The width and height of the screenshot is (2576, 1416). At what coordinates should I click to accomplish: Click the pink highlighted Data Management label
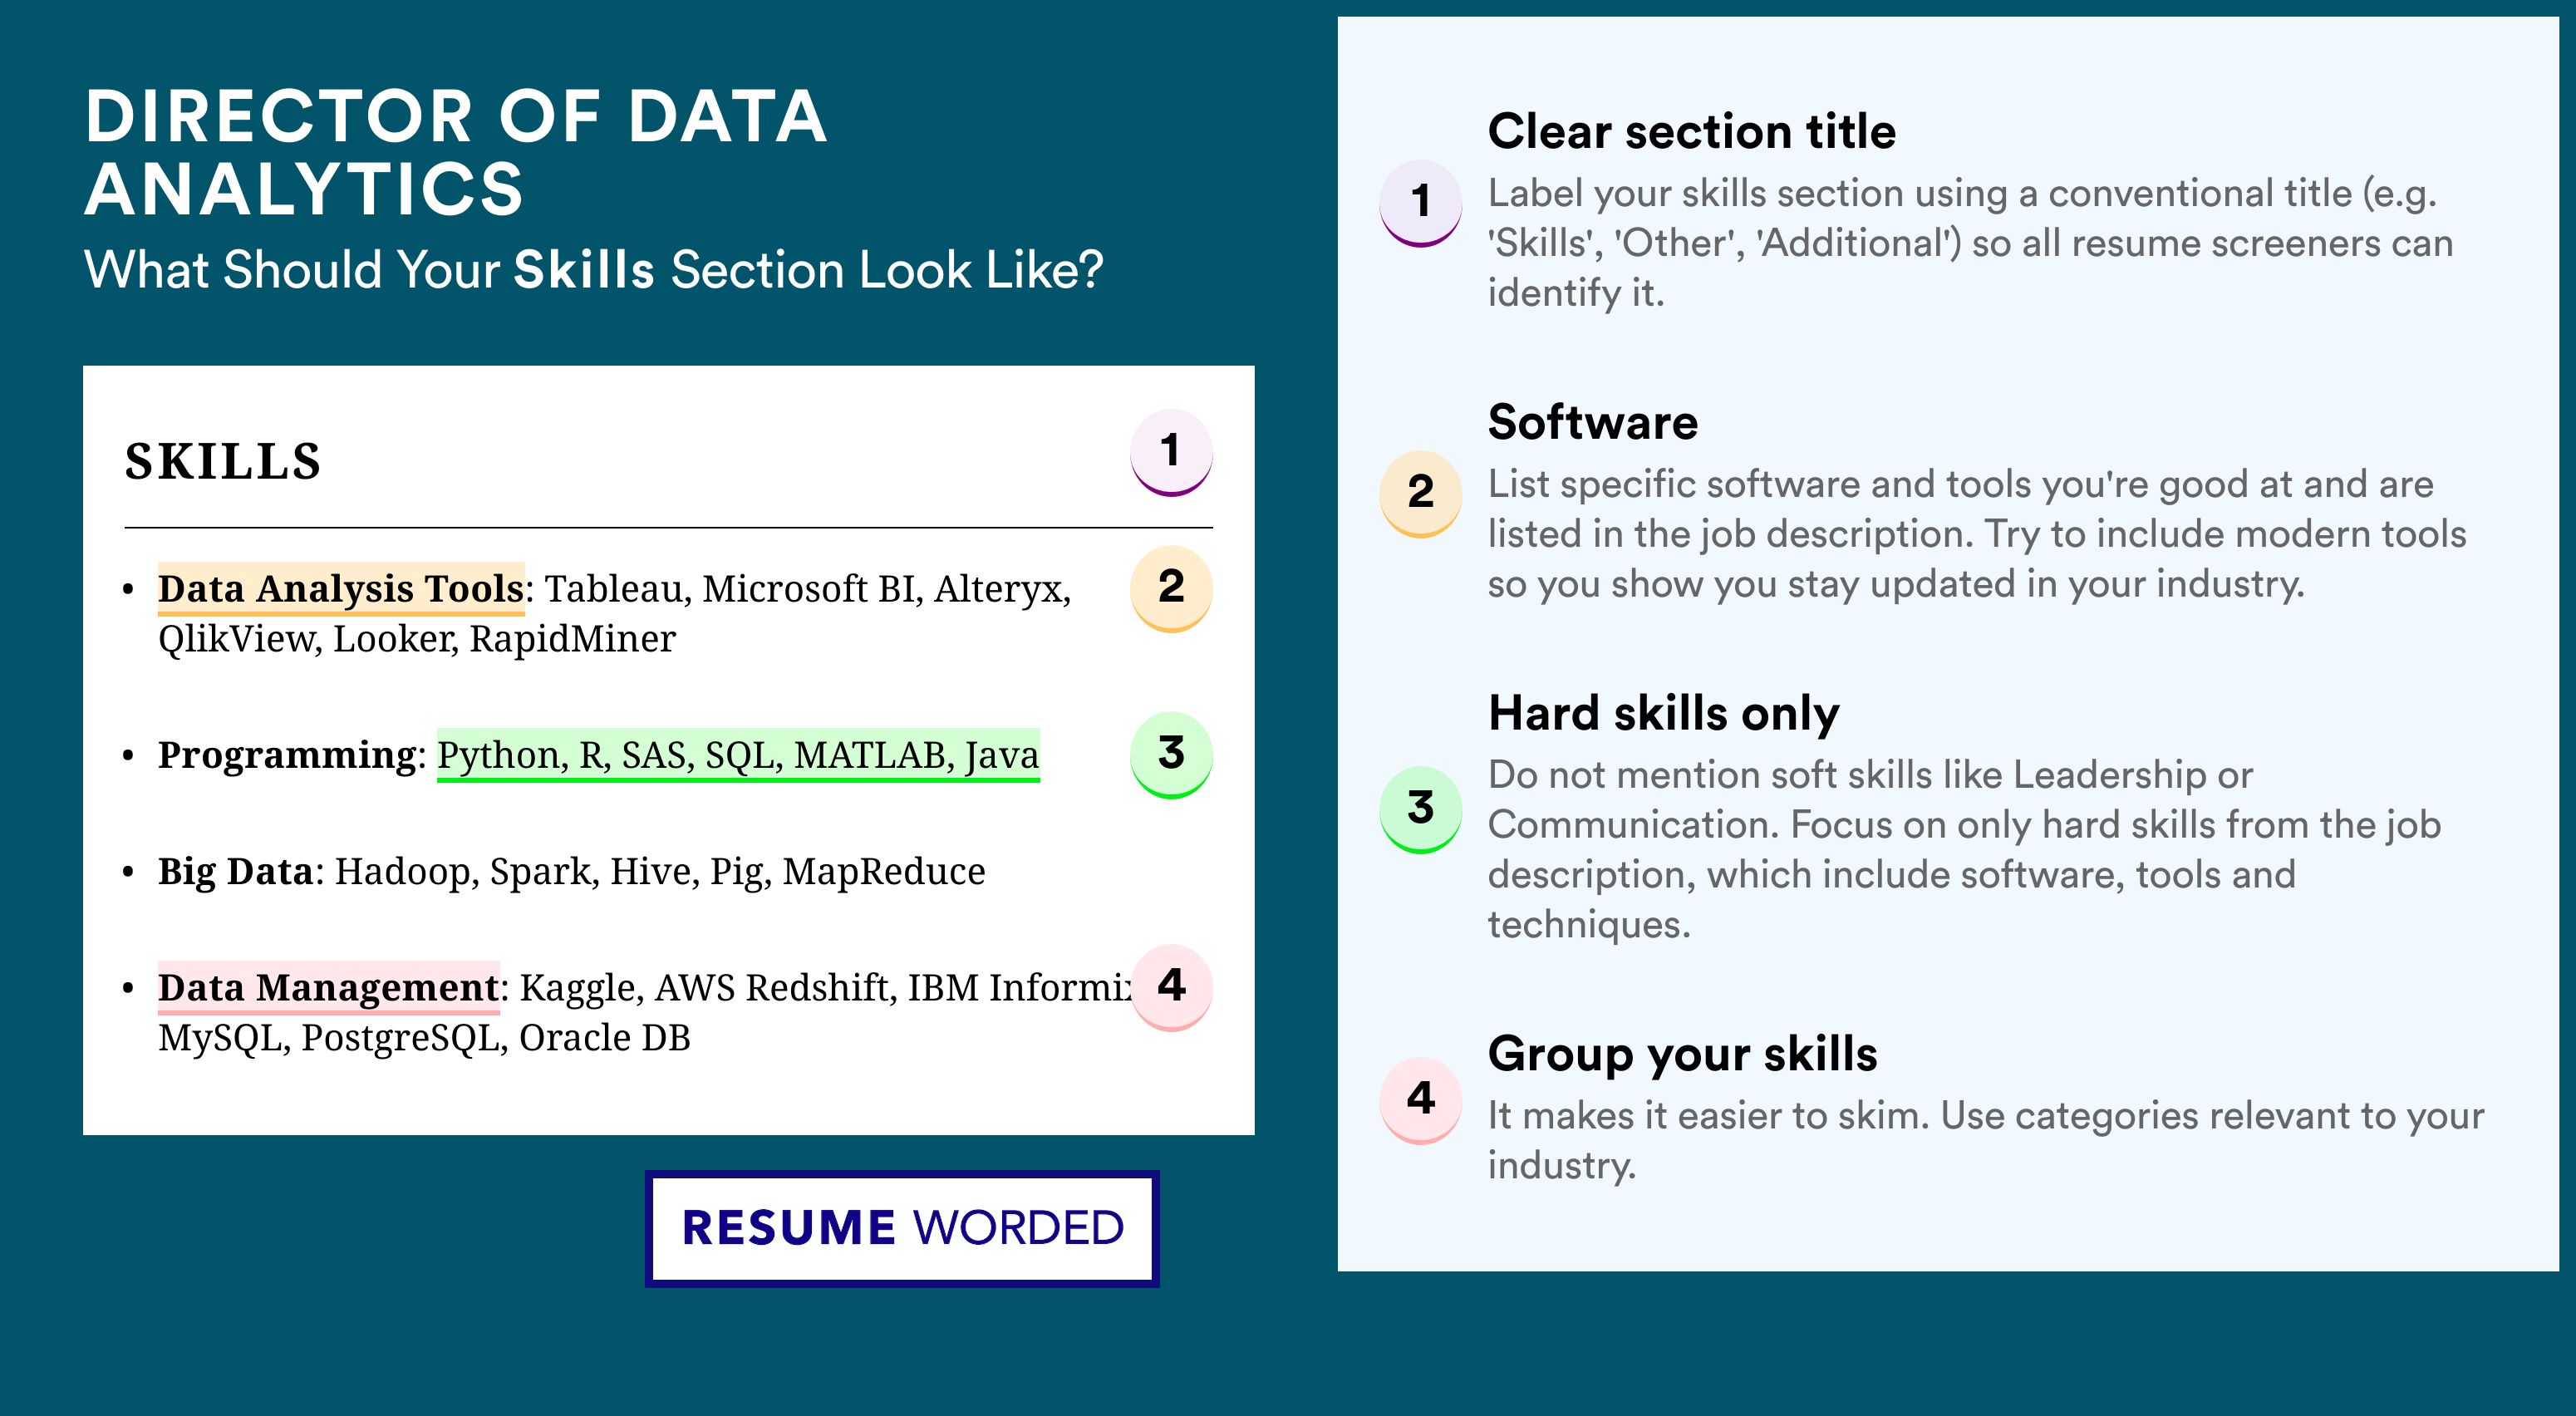328,987
